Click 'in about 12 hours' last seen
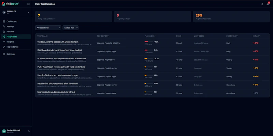Screen dimensions: 273x136 [201, 43]
